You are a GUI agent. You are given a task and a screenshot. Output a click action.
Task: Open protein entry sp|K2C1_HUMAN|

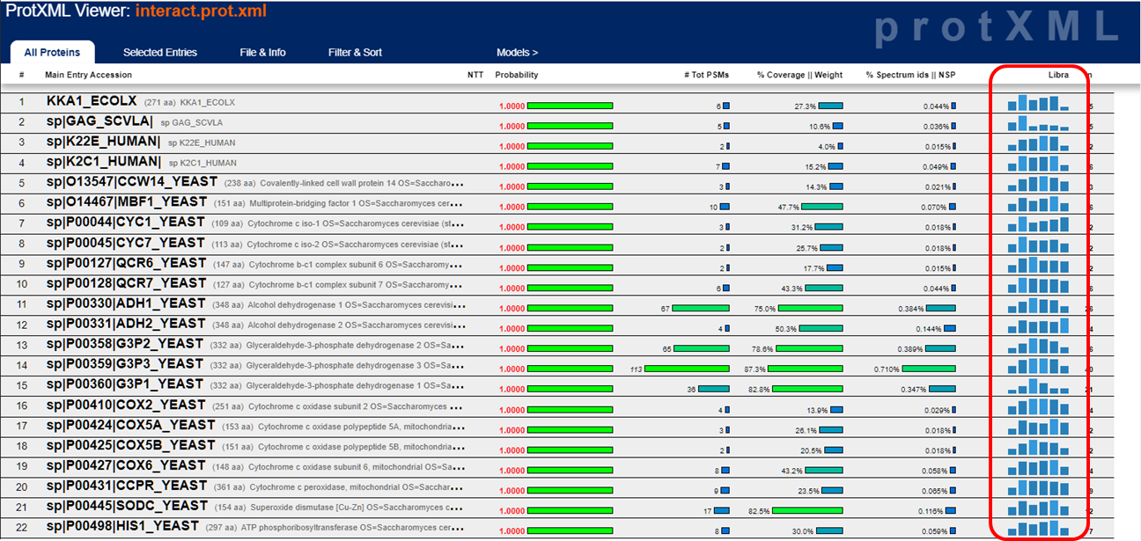[x=104, y=162]
